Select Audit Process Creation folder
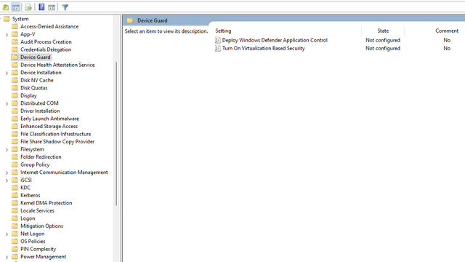This screenshot has width=465, height=262. pyautogui.click(x=46, y=42)
